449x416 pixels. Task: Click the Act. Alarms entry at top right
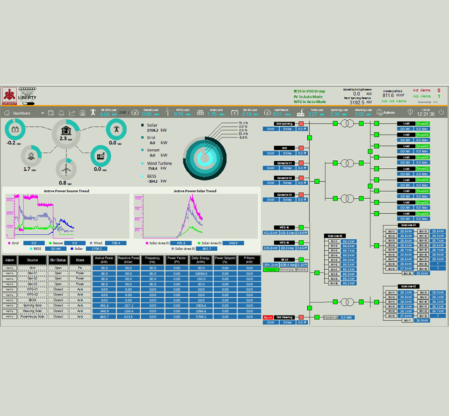(421, 91)
